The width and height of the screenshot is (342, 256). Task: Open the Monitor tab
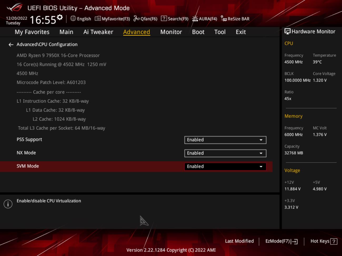(171, 32)
